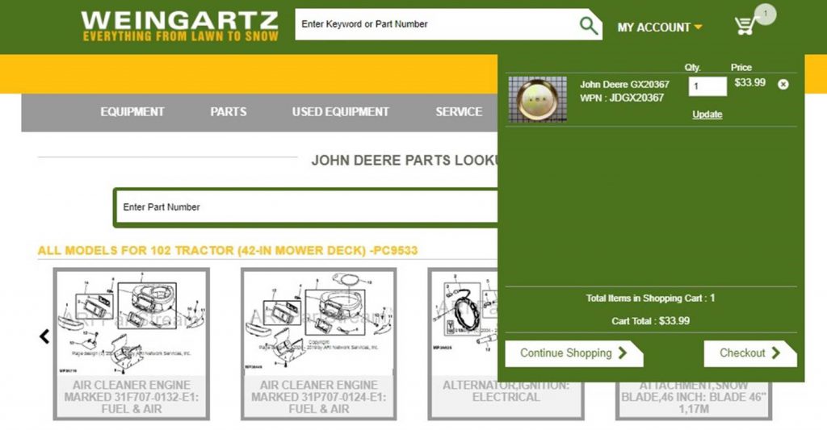This screenshot has height=430, width=827.
Task: Click the Weingartz logo
Action: click(x=180, y=26)
